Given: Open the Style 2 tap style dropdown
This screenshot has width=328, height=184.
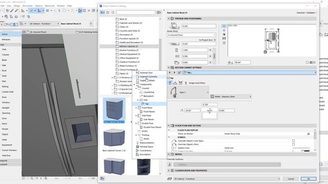Looking at the screenshot, I should [x=188, y=92].
